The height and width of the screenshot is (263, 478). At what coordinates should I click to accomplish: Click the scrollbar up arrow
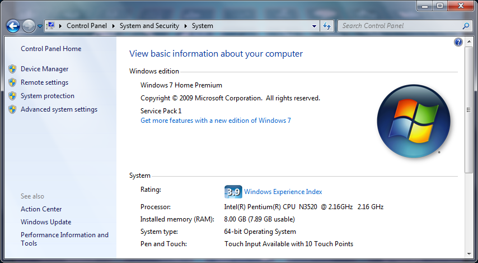pos(468,42)
